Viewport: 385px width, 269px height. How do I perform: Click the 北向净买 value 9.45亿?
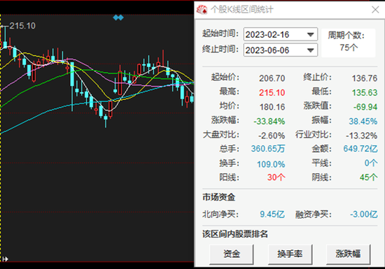click(x=272, y=215)
